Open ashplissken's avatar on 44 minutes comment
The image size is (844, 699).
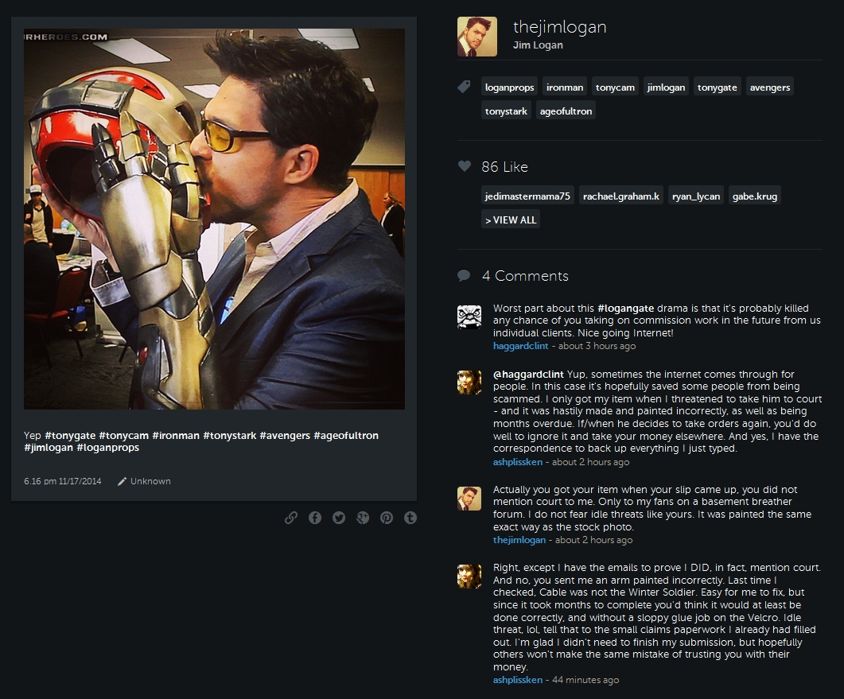(469, 577)
